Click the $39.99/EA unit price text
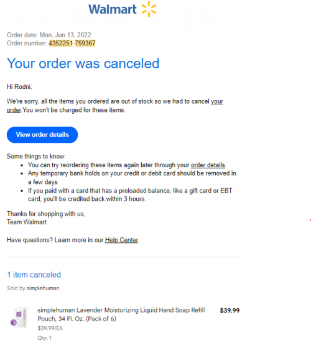 (x=50, y=328)
